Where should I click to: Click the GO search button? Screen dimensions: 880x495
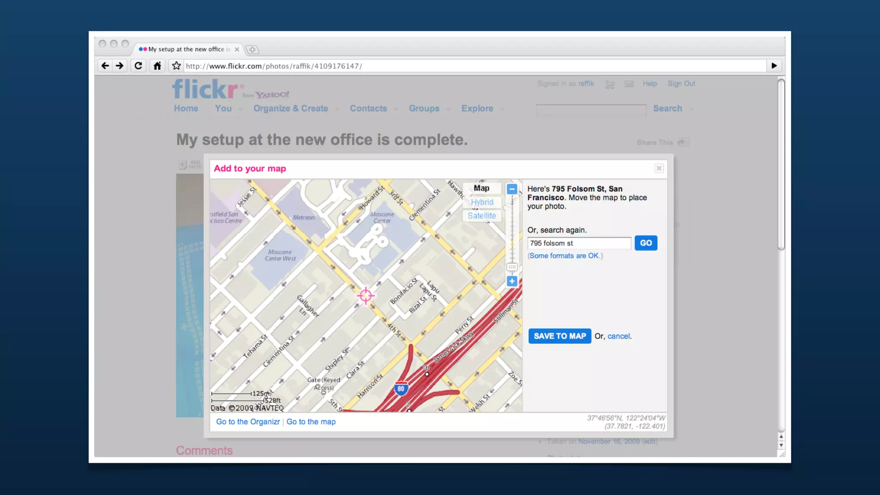coord(645,243)
